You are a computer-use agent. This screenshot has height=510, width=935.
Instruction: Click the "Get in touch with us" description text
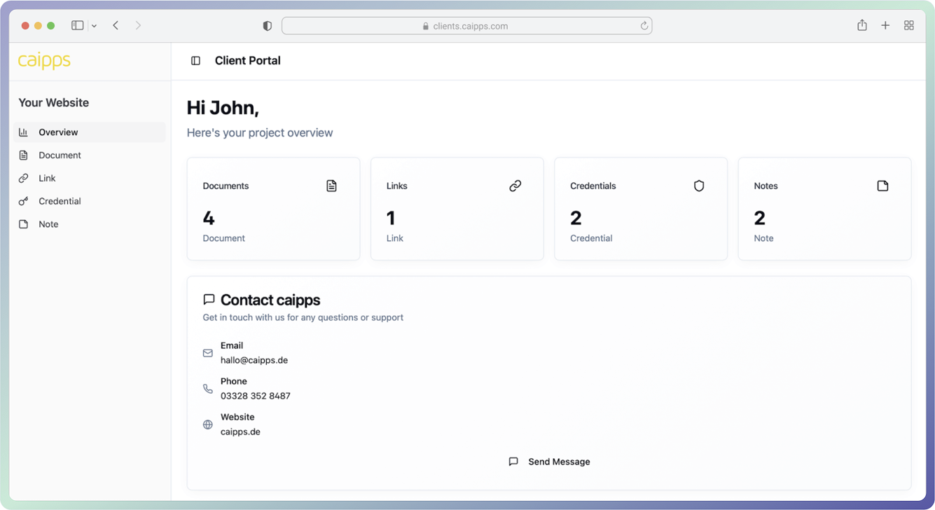click(x=303, y=317)
